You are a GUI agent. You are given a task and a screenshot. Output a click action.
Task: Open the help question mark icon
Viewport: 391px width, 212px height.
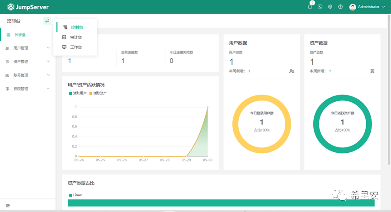pos(340,7)
